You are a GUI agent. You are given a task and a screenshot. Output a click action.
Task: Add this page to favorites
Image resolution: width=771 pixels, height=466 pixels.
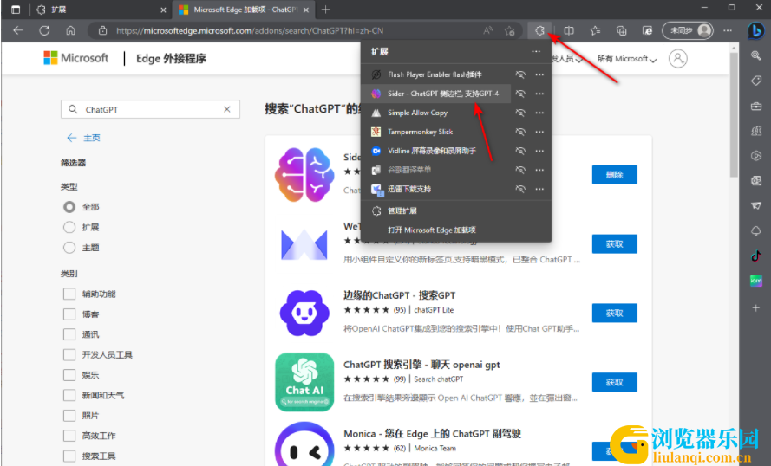point(509,30)
